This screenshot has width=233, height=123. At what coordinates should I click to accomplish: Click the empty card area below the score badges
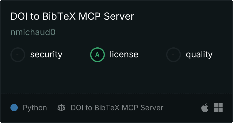[x=116, y=77]
